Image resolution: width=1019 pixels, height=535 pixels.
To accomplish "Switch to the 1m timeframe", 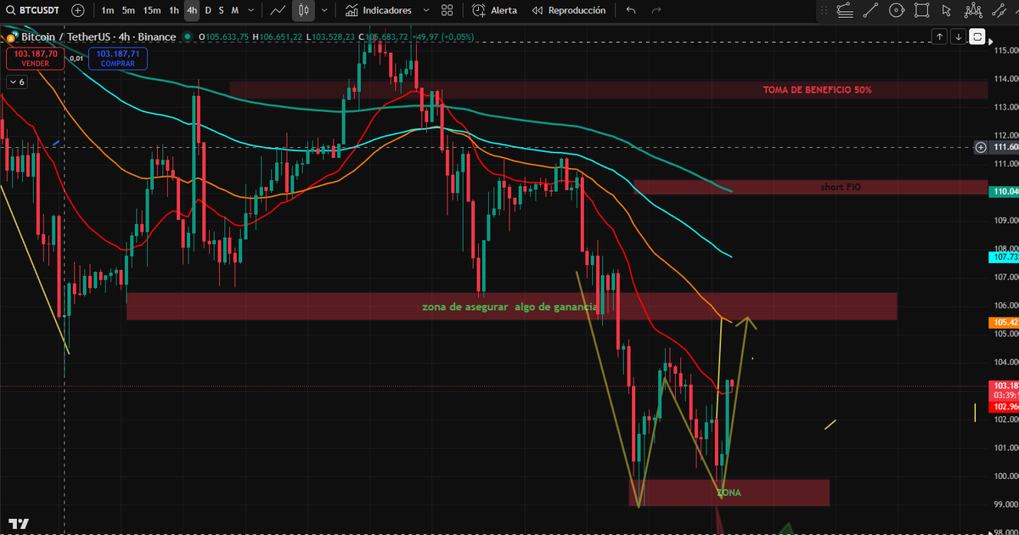I will pyautogui.click(x=107, y=10).
